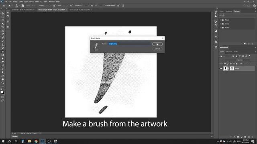Toggle layer filtering switch on/off

click(249, 56)
